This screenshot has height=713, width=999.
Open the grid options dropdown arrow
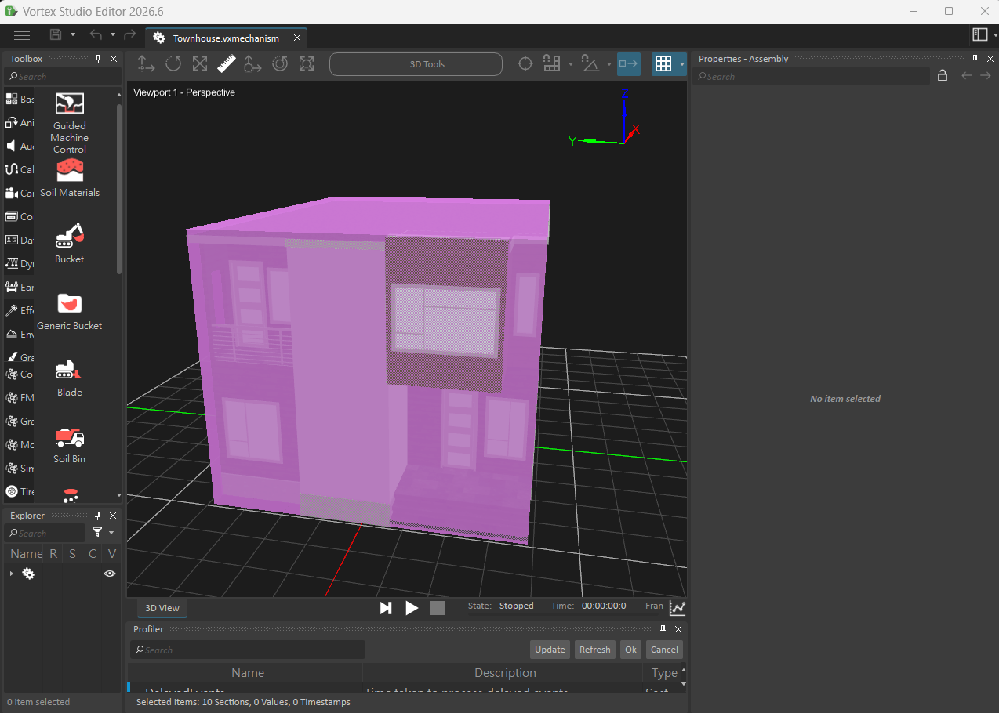pos(682,64)
